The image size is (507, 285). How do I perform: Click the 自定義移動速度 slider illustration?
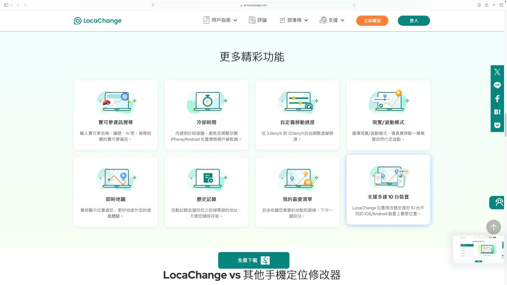(x=297, y=102)
